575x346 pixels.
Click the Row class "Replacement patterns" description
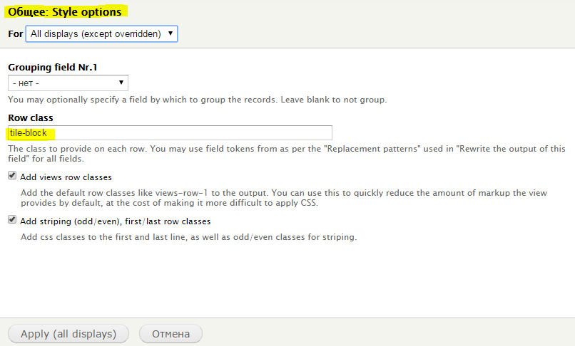(x=287, y=154)
